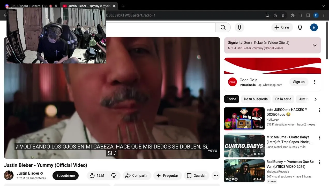This screenshot has width=329, height=186.
Task: Select the De la serie chip
Action: (283, 99)
